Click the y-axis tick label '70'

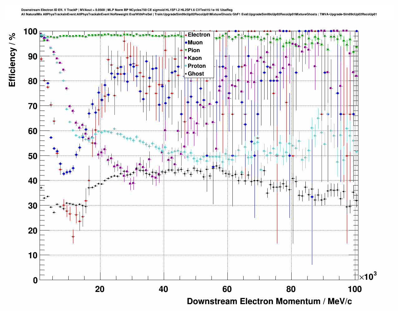pos(33,106)
